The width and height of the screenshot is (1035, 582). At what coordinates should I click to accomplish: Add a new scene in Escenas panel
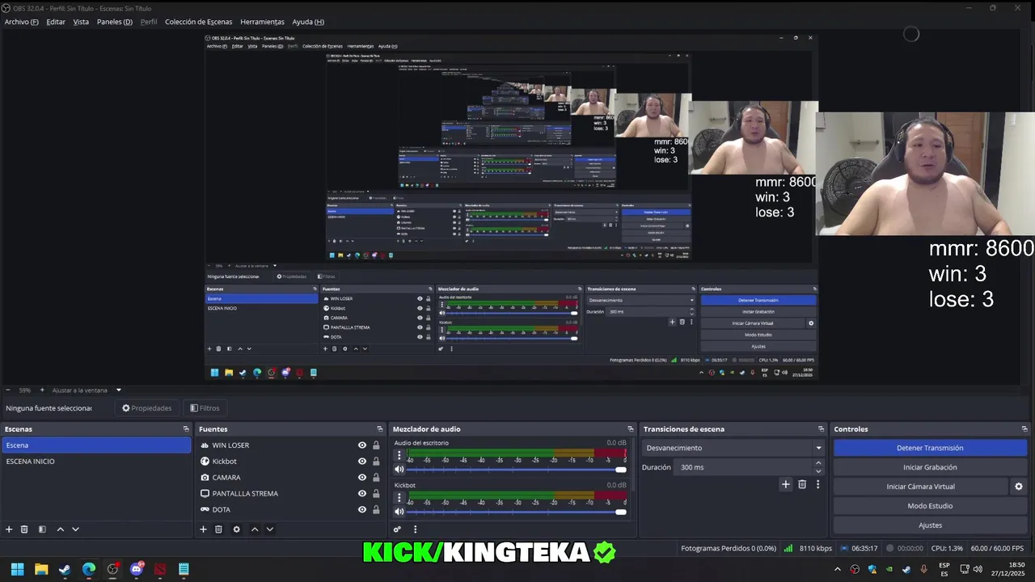pos(9,529)
